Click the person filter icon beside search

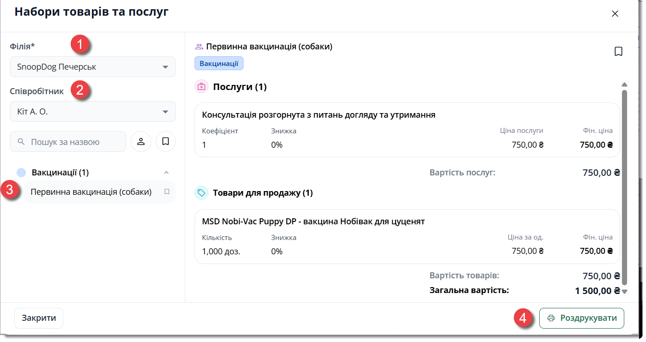pos(141,142)
